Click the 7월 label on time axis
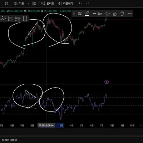 tap(102, 125)
